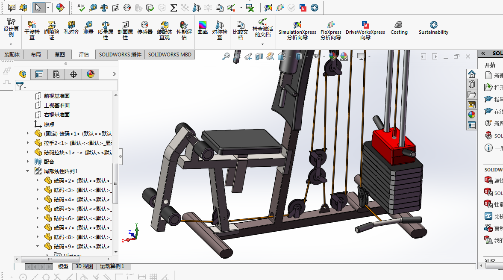
Task: Launch SimulationXpress 分析向导
Action: point(297,30)
